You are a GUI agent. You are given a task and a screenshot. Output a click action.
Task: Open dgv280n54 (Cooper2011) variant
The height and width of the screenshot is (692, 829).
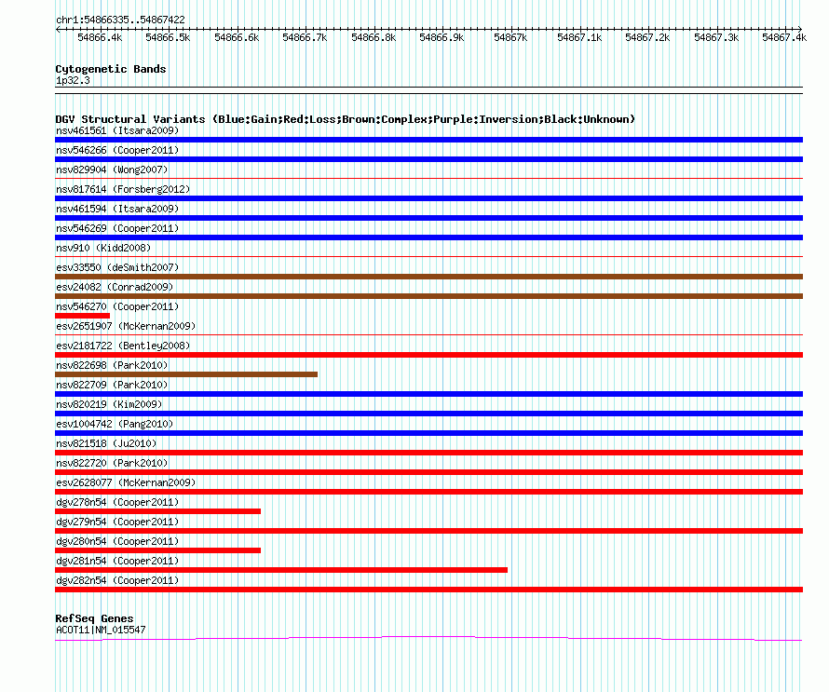(x=117, y=541)
